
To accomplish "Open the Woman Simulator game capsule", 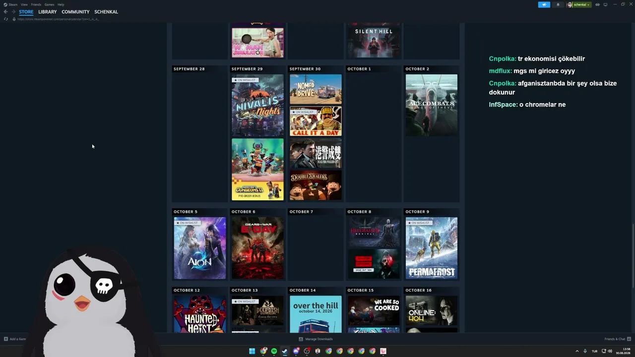I will click(x=257, y=42).
